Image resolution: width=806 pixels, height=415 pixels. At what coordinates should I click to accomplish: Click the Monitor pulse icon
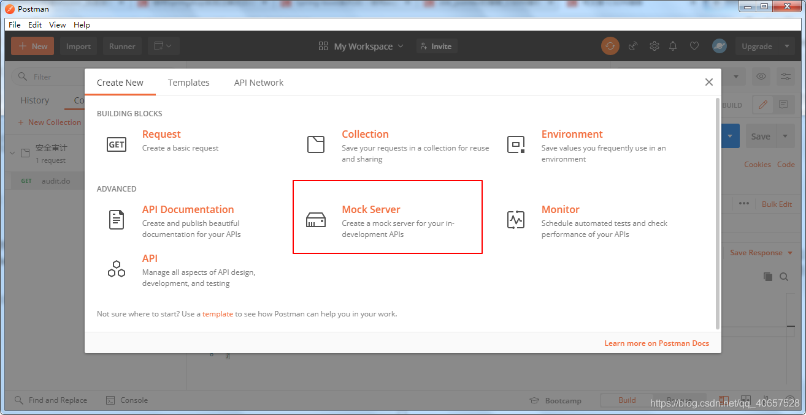pos(516,220)
